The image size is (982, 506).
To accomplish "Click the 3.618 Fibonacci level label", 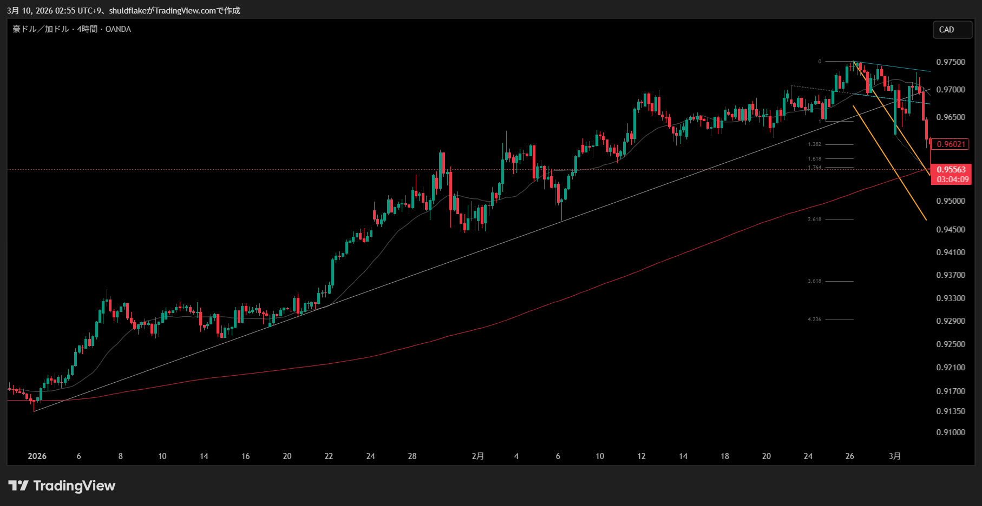I will (x=814, y=281).
